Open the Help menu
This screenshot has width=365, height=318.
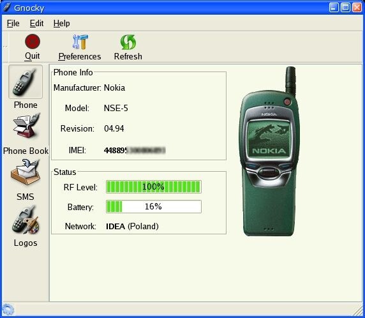point(61,23)
